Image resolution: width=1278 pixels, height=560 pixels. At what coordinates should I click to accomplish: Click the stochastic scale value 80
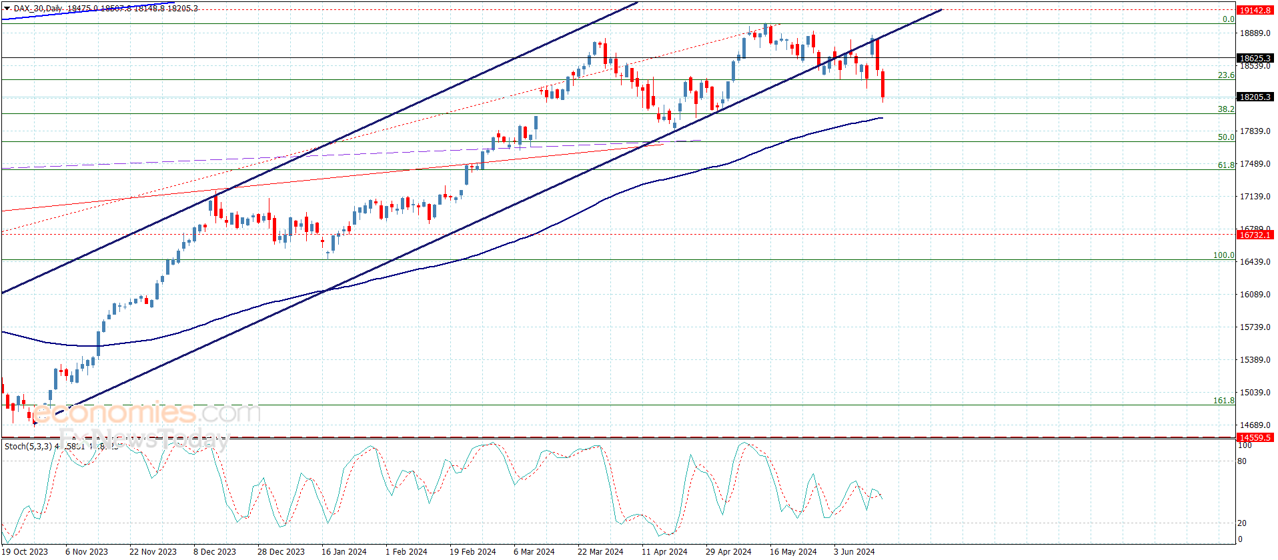coord(1242,461)
